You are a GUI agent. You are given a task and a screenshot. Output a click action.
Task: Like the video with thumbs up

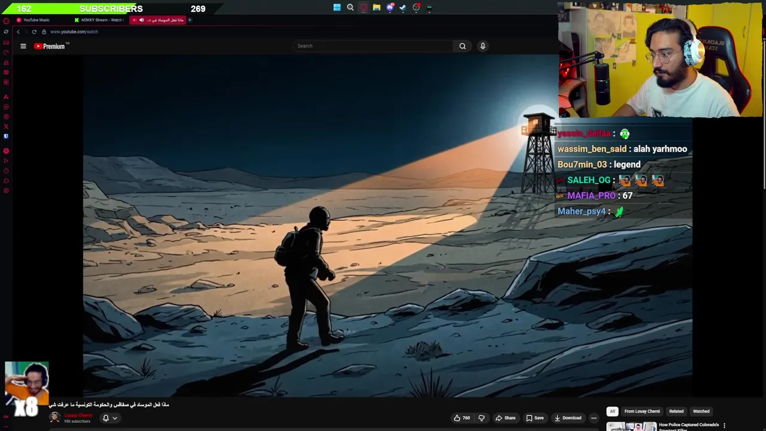point(461,418)
